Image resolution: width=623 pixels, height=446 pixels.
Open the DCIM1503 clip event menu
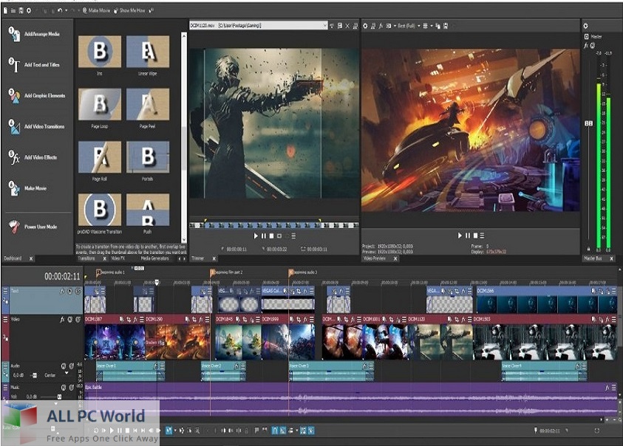click(614, 319)
